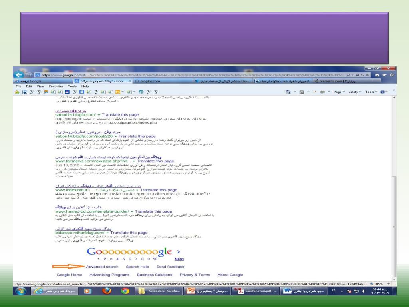Click the Advanced search link
Screen dimensions: 409x307
point(102,267)
